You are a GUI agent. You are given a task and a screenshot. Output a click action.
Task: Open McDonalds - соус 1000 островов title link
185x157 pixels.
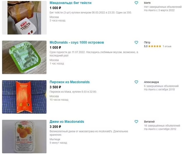(77, 42)
